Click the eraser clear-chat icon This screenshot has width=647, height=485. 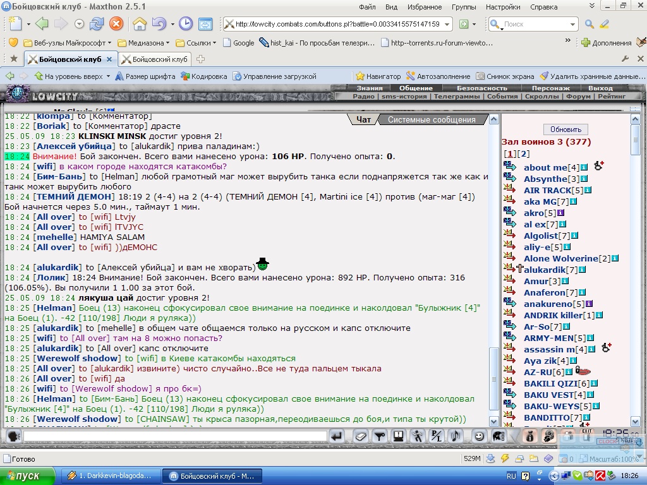tap(361, 436)
